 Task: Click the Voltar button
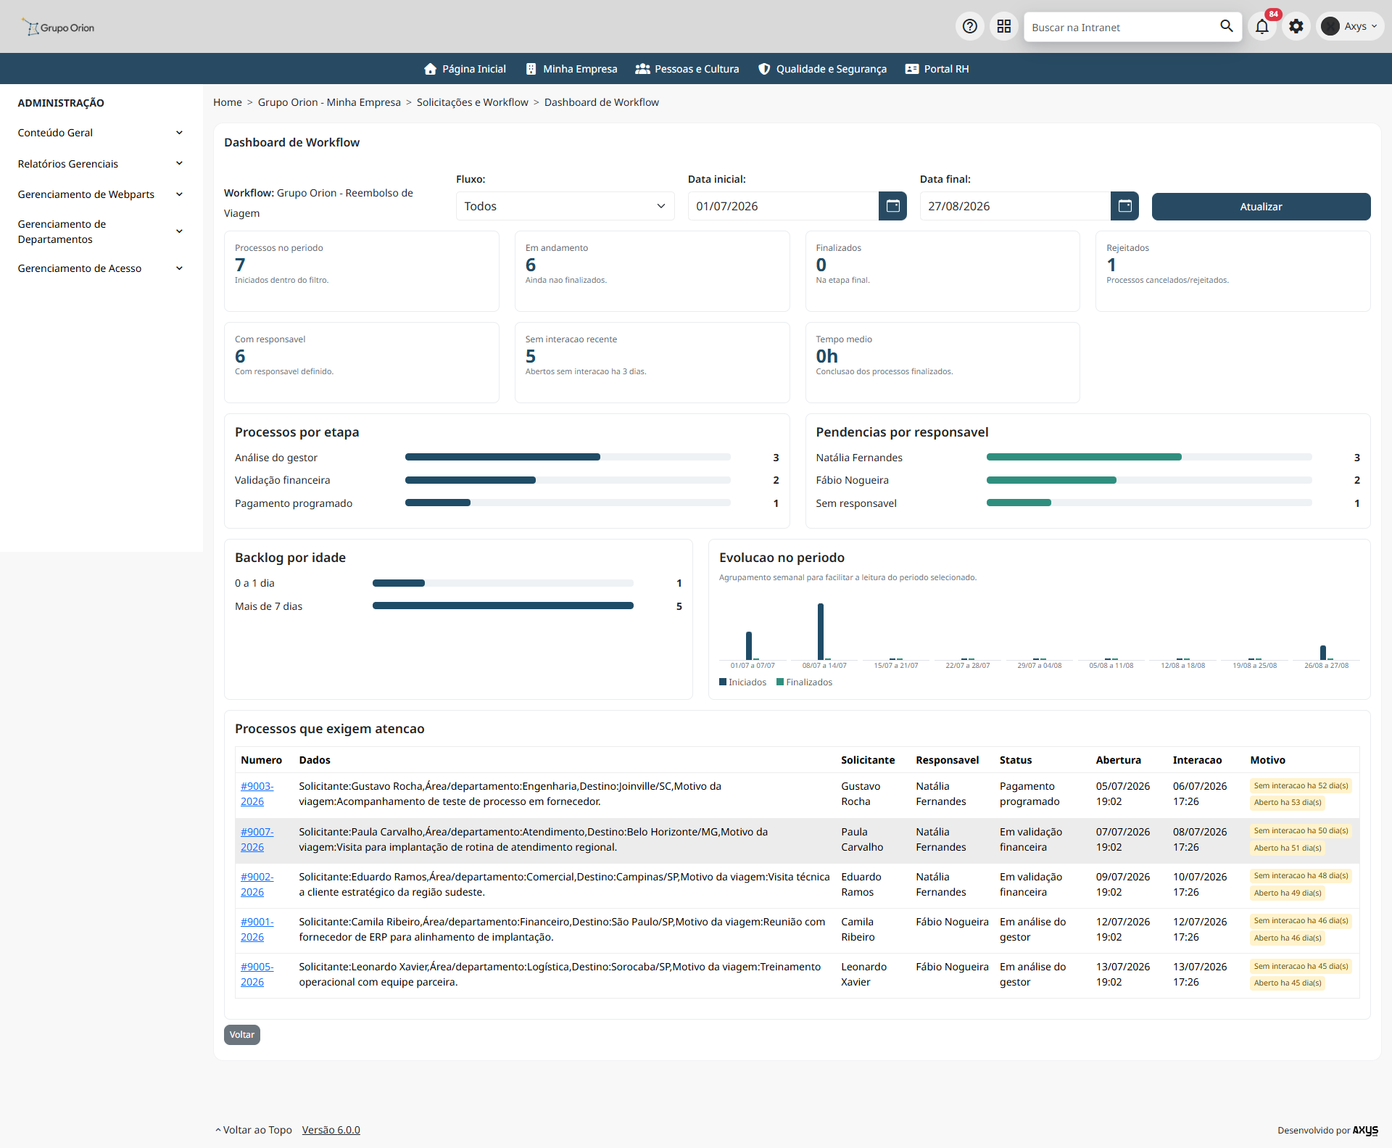[241, 1035]
